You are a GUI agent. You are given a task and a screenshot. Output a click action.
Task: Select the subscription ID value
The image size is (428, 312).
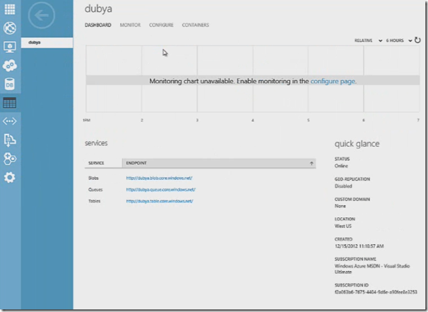point(376,292)
